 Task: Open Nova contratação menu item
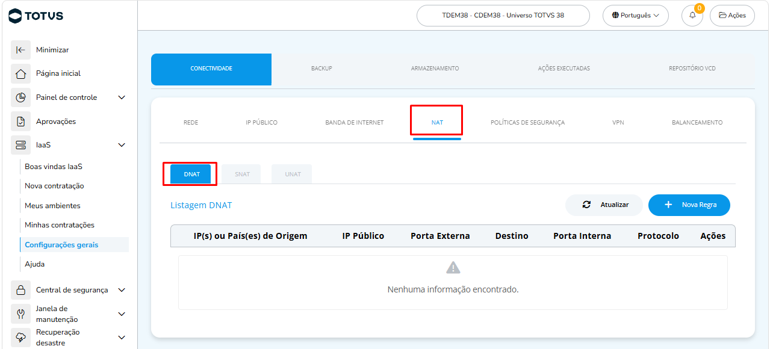point(54,186)
